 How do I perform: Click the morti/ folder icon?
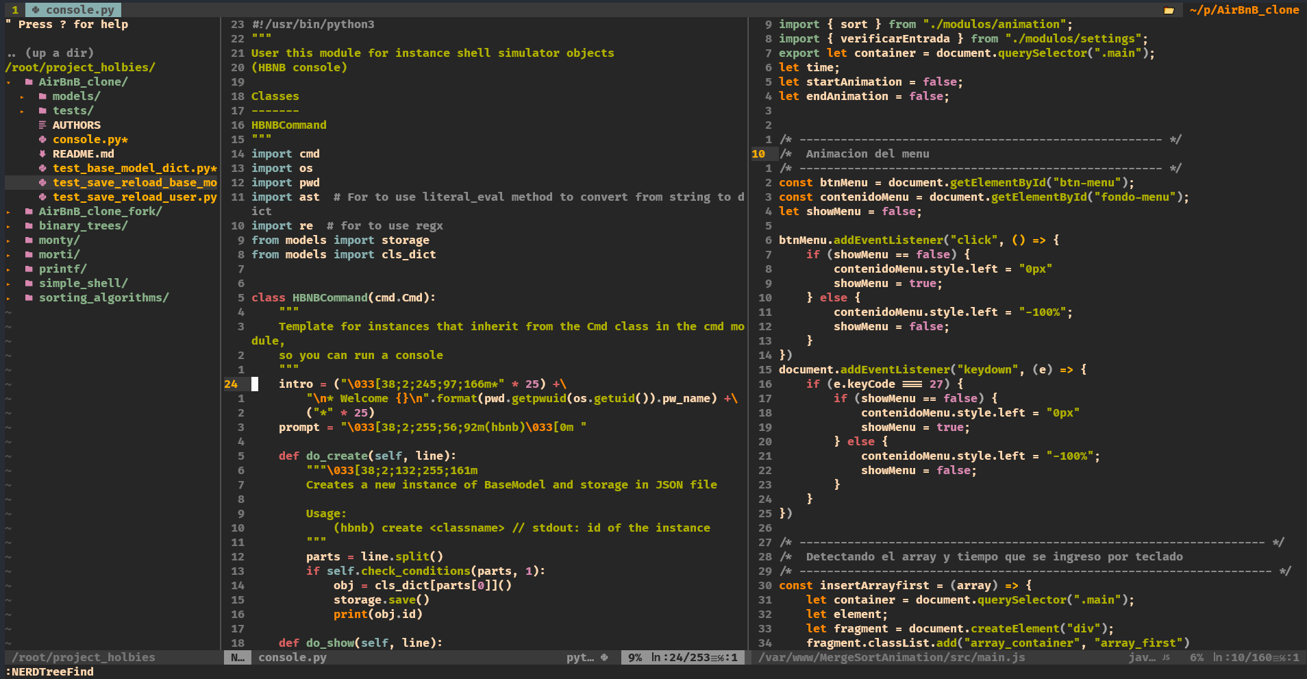point(29,254)
